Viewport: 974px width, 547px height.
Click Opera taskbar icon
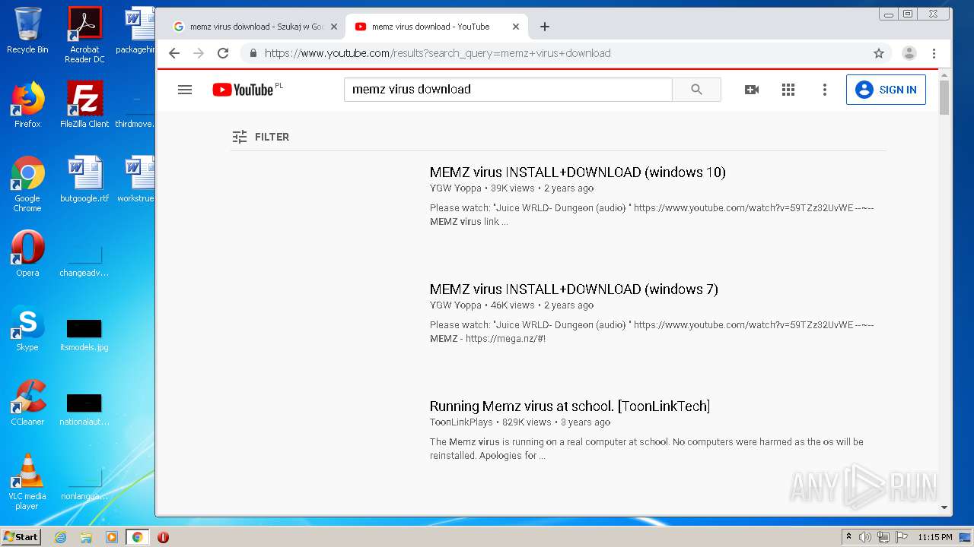(x=163, y=537)
